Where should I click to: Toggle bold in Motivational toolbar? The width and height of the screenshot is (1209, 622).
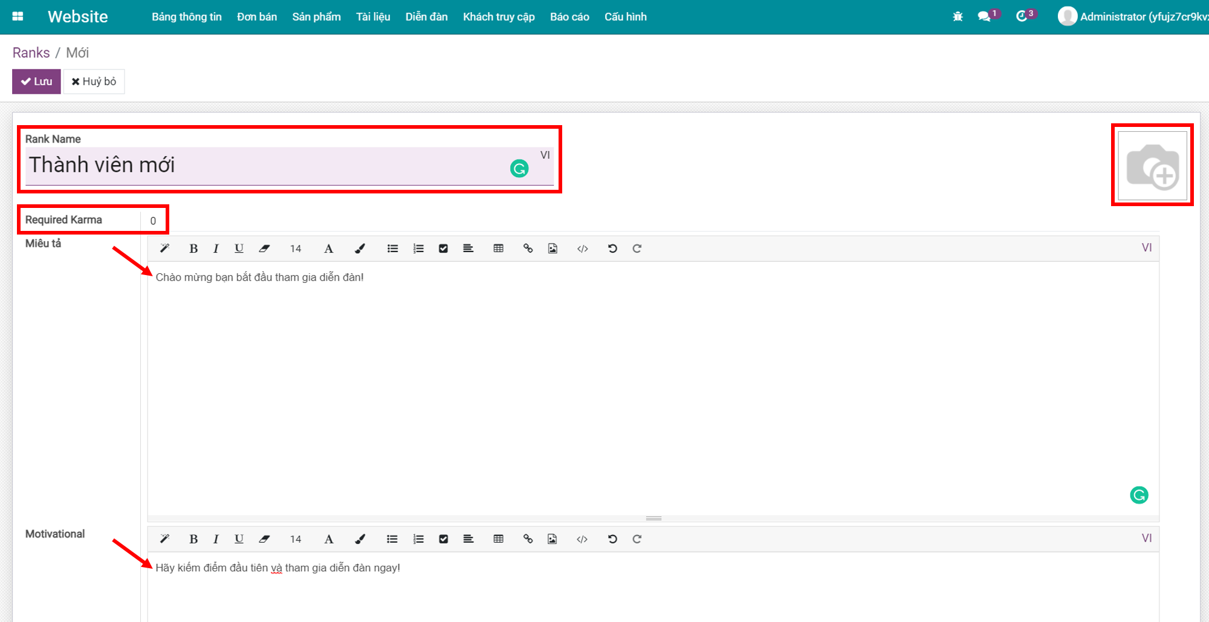pos(193,539)
